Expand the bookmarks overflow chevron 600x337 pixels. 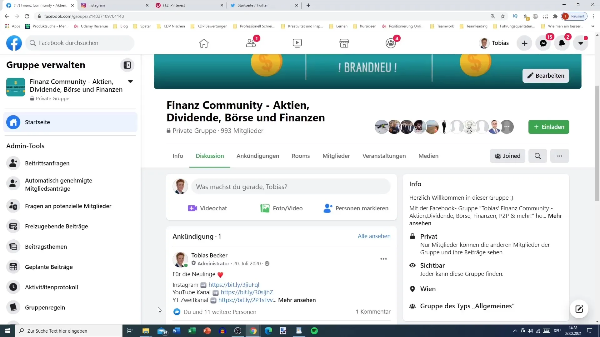(x=593, y=26)
